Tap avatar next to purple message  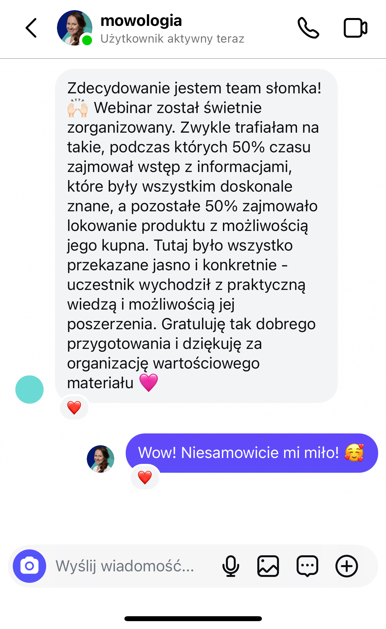click(101, 459)
